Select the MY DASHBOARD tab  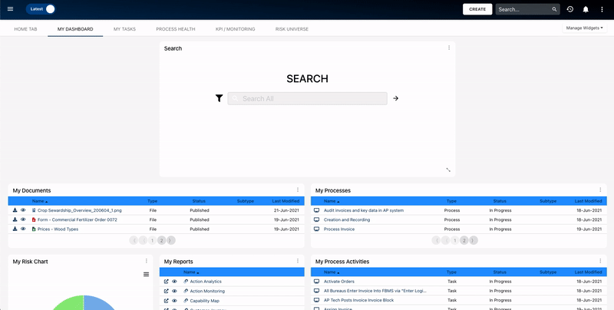tap(75, 29)
